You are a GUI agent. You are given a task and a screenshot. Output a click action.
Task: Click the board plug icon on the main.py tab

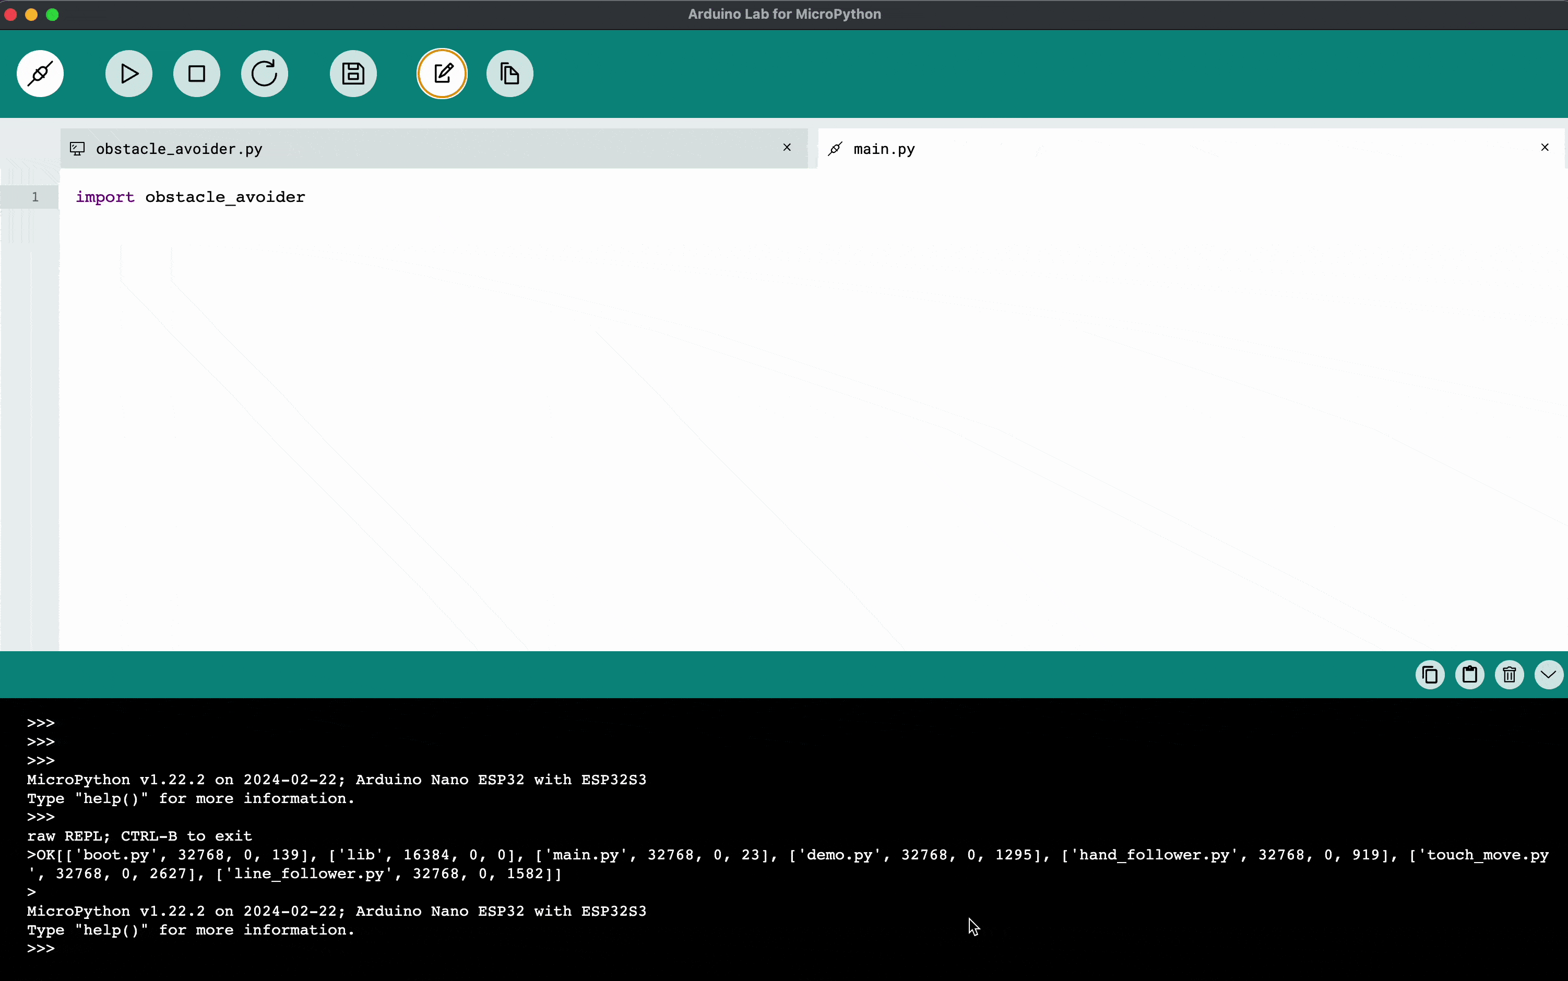coord(835,149)
